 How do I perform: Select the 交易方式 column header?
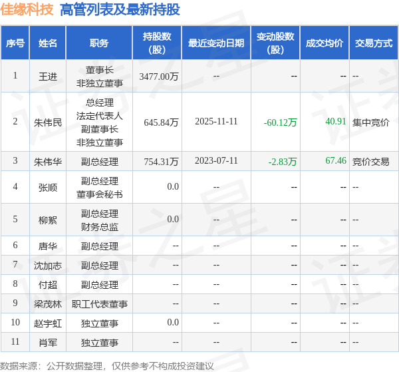click(x=373, y=43)
